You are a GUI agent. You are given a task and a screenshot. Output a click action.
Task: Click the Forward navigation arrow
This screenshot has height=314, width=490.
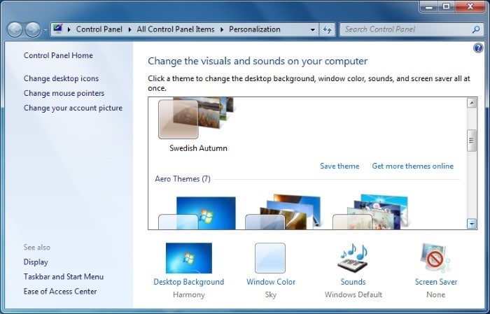click(33, 29)
